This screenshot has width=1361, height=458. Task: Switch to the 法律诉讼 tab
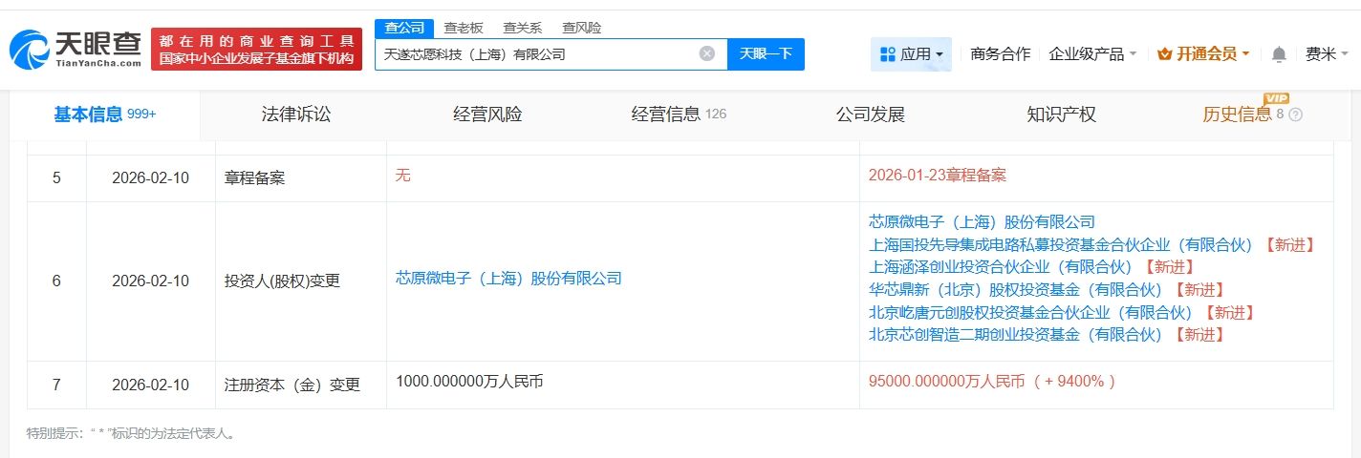point(296,114)
